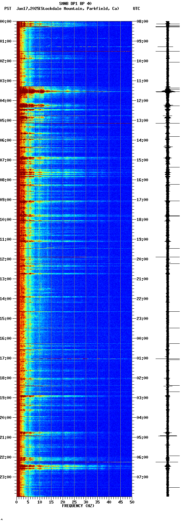Click the PST "00:00" time label

(6, 21)
